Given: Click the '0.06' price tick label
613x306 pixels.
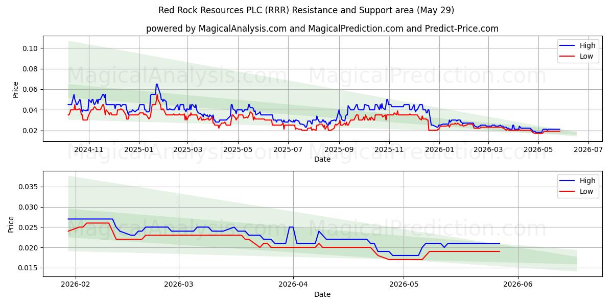Looking at the screenshot, I should (31, 90).
